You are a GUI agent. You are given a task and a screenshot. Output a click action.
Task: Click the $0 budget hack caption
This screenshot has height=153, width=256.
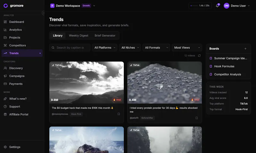[83, 108]
